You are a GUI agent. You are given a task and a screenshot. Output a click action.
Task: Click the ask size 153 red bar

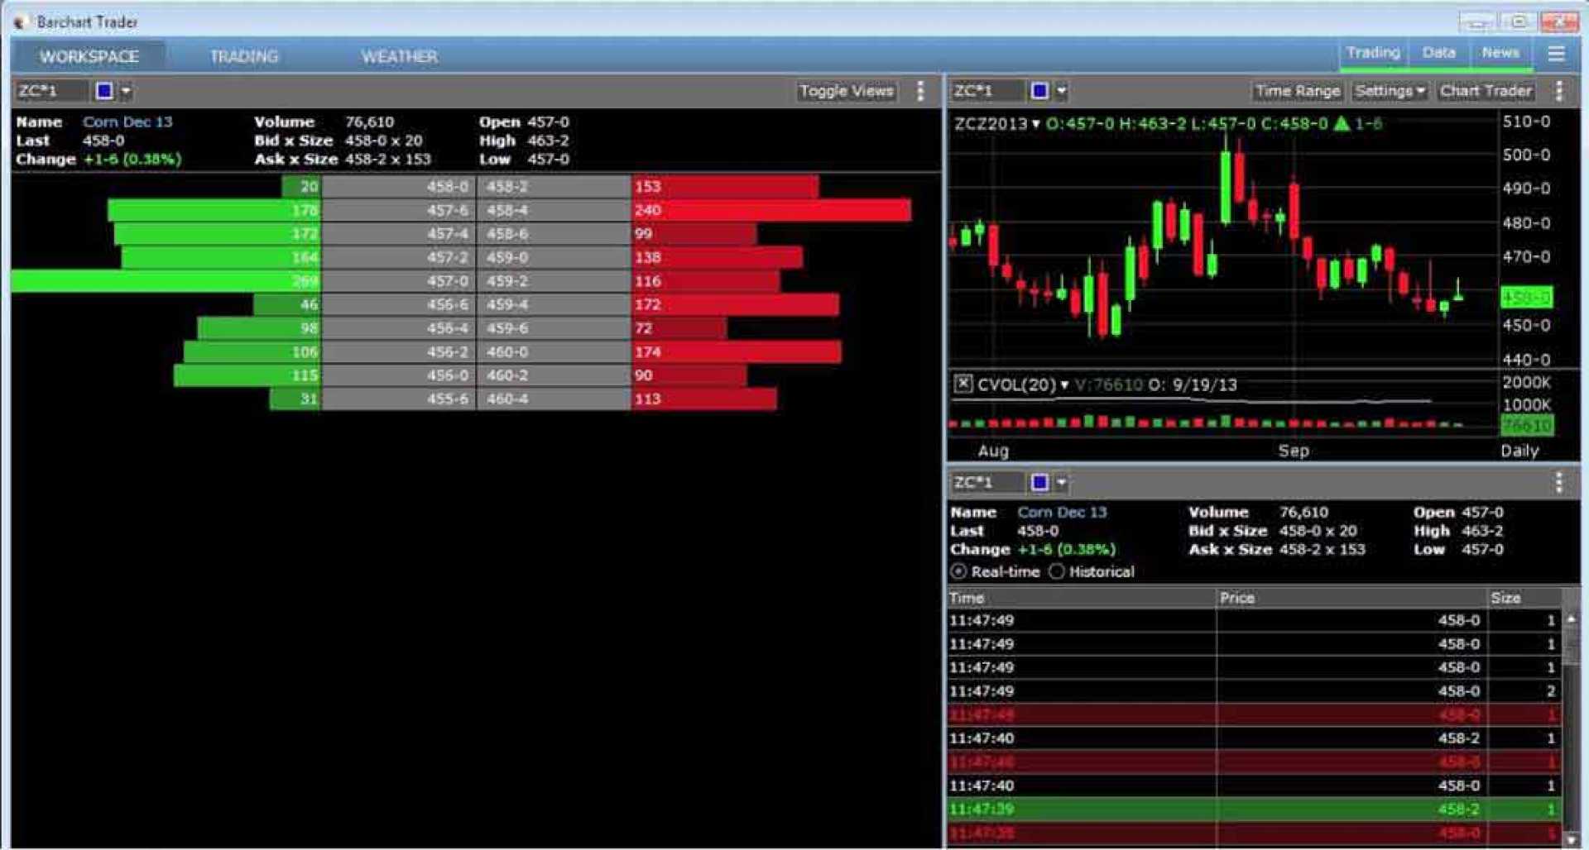(x=725, y=187)
